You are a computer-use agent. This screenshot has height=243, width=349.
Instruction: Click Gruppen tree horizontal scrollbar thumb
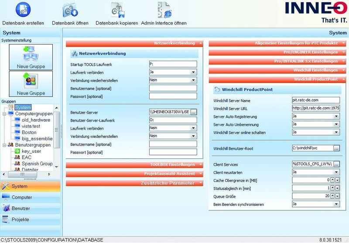click(22, 174)
